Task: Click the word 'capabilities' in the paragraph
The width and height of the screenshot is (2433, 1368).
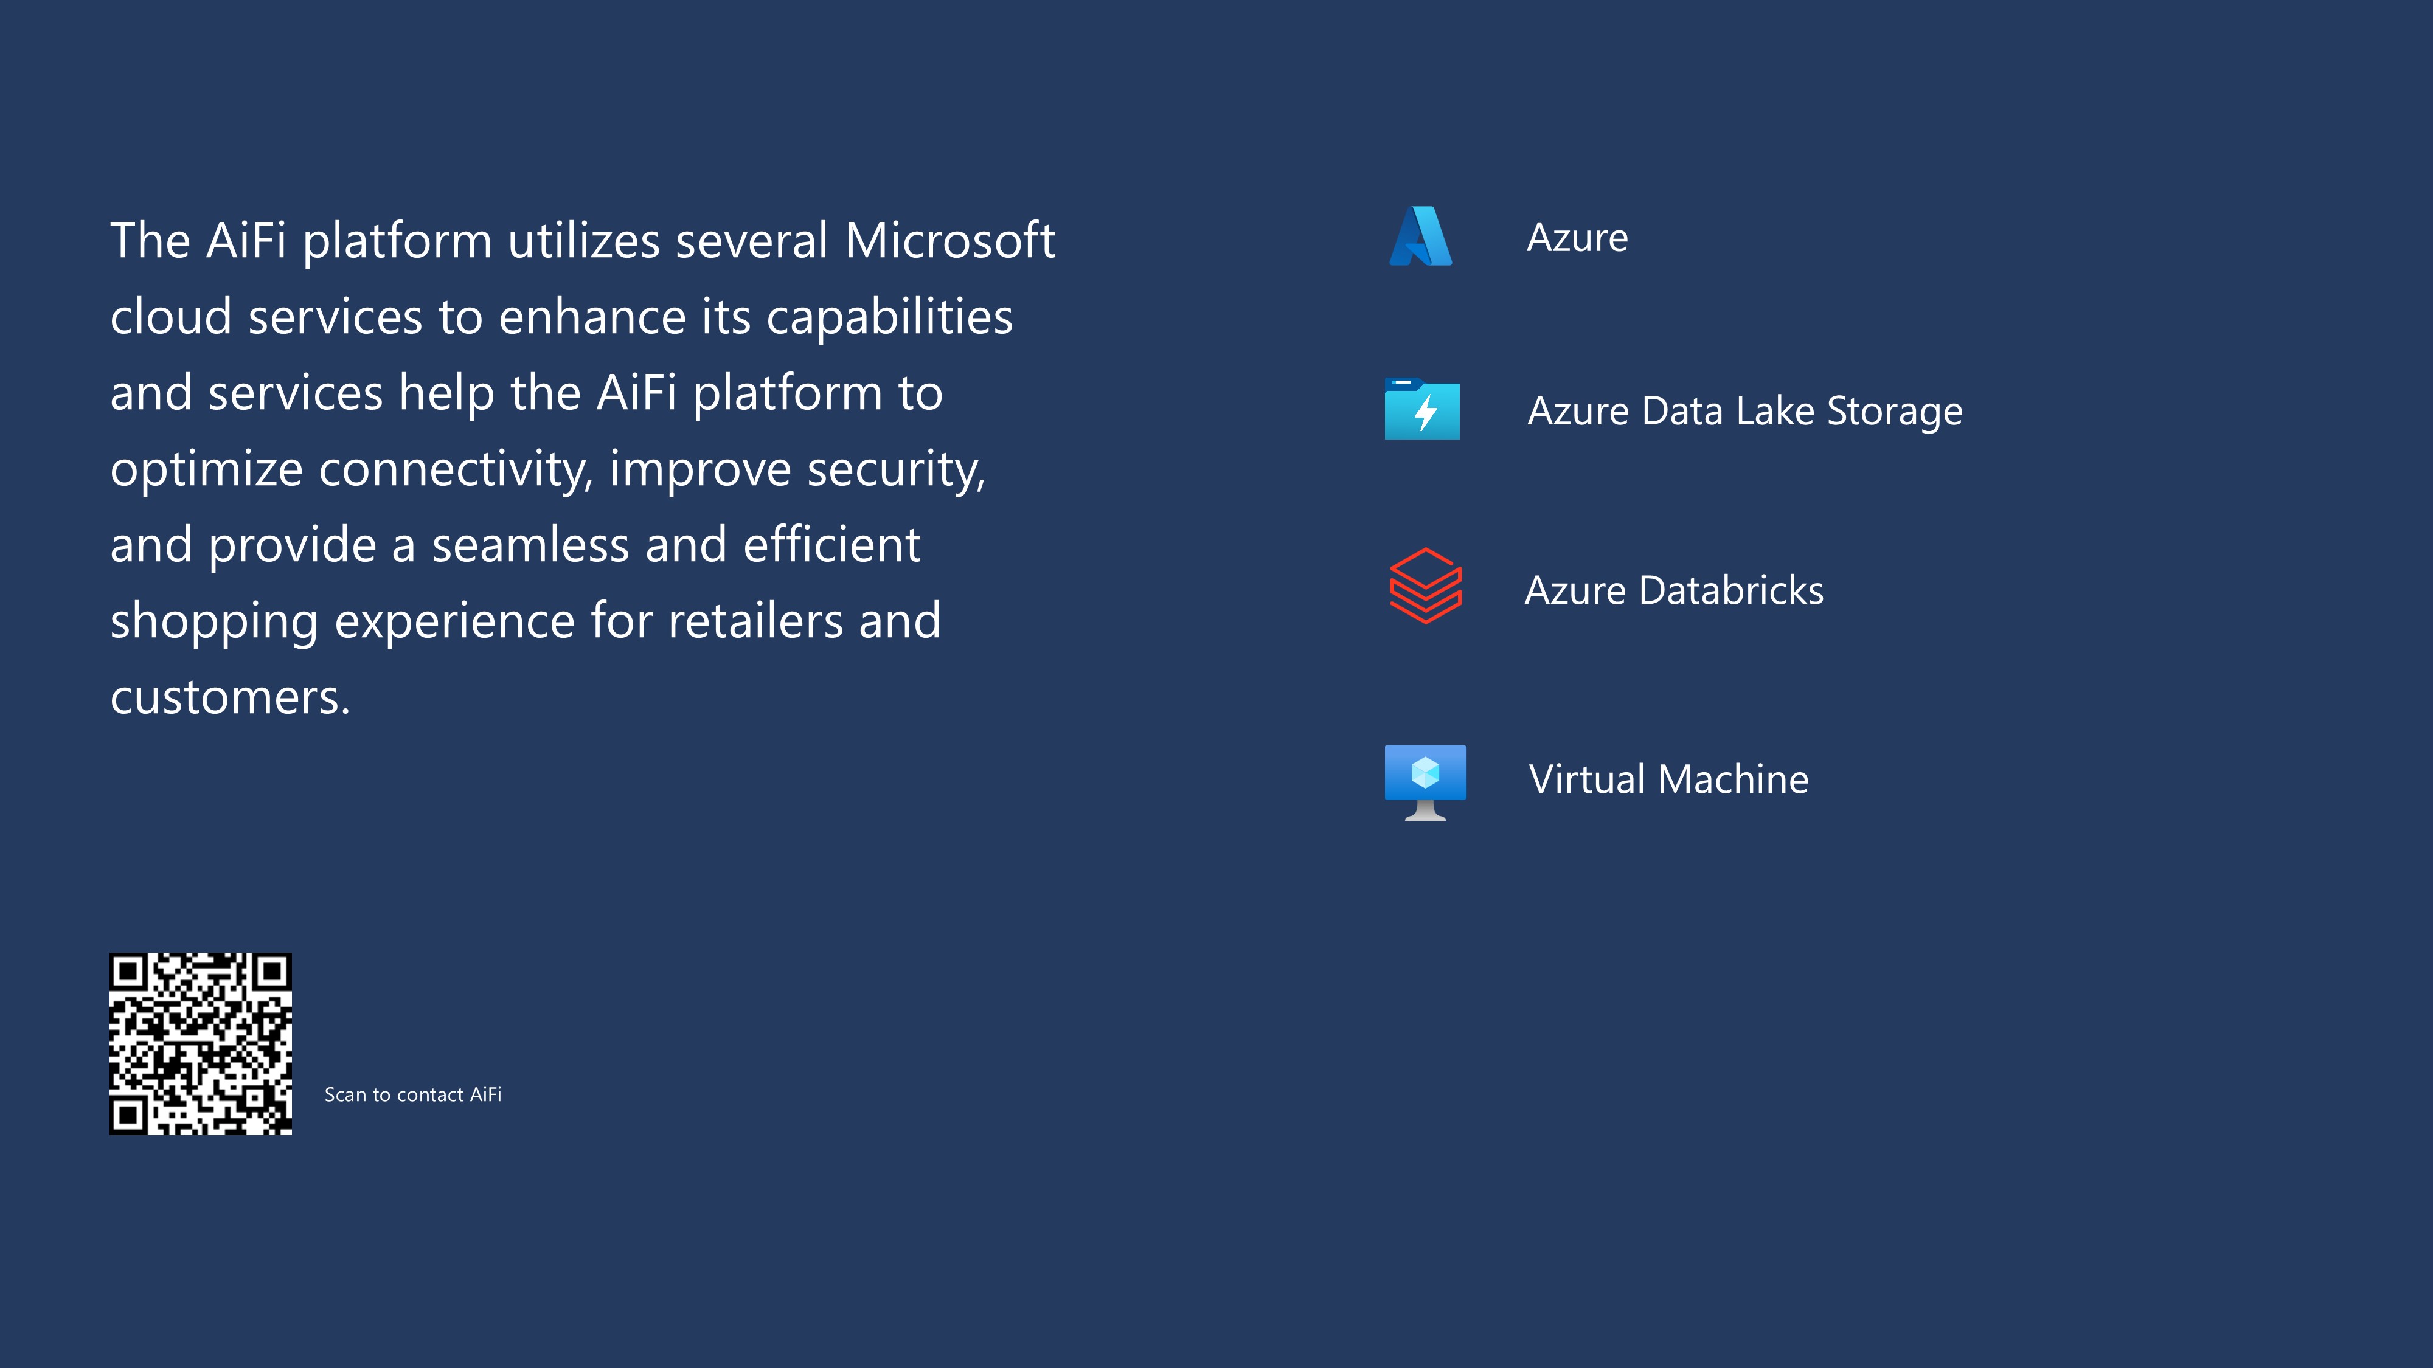Action: [x=890, y=317]
